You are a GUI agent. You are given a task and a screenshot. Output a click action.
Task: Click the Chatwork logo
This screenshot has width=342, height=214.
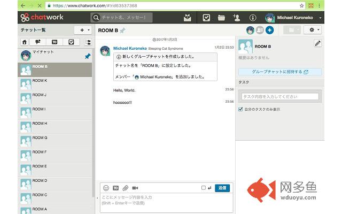click(x=42, y=17)
